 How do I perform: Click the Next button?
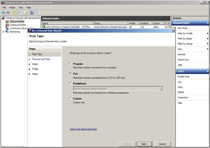click(144, 144)
